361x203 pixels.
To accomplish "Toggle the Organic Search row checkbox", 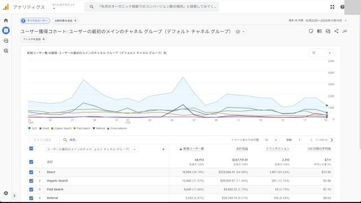I will (32, 181).
